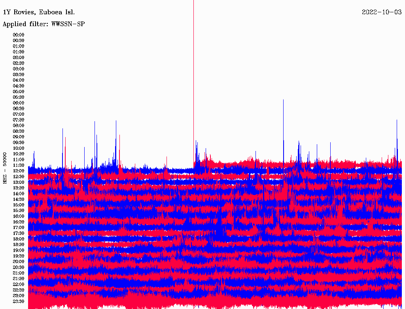The width and height of the screenshot is (405, 309).
Task: Click the 09:00 time row label
Action: pos(19,137)
